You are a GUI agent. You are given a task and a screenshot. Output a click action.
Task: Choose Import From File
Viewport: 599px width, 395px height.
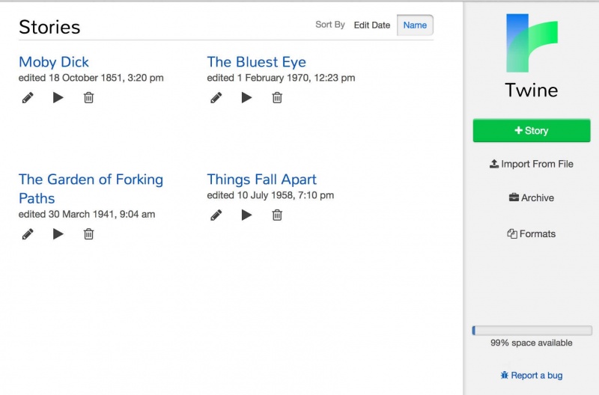pos(532,164)
